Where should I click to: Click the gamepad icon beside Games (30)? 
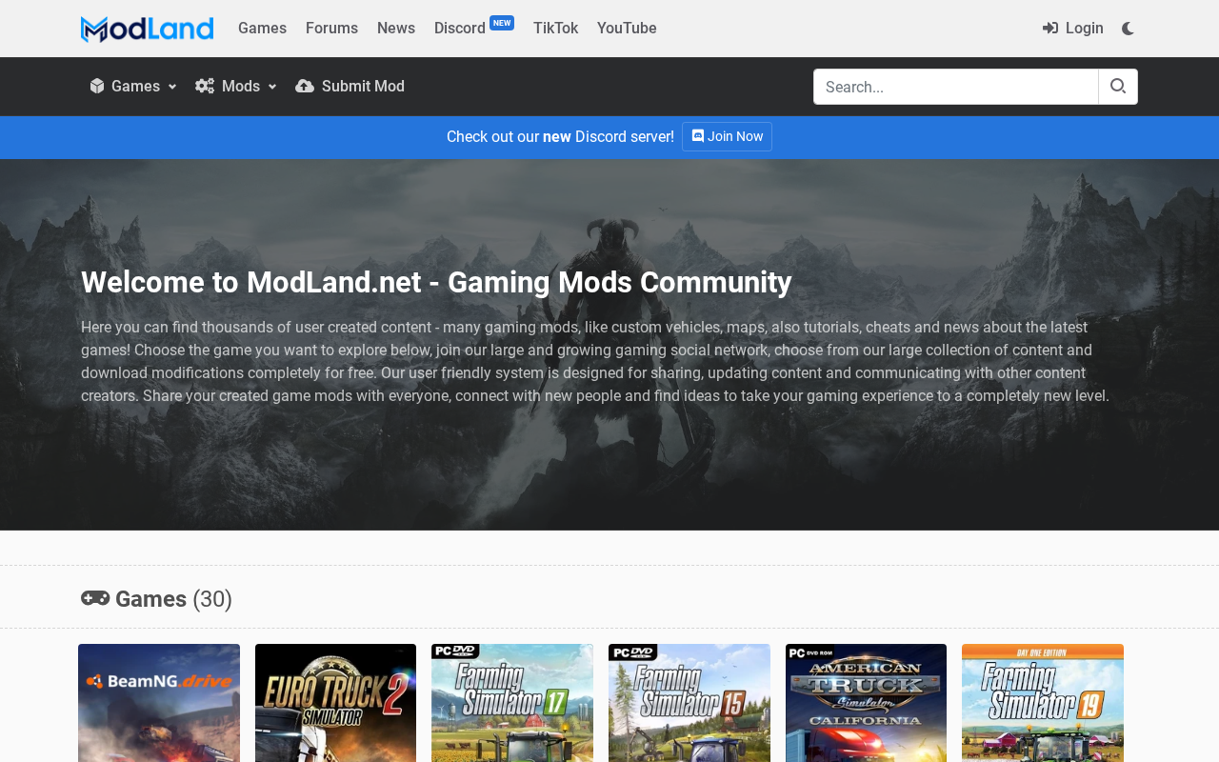(95, 598)
